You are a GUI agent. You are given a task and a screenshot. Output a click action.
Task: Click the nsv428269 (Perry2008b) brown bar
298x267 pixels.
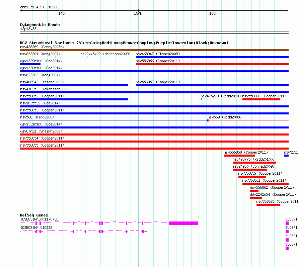pos(154,50)
